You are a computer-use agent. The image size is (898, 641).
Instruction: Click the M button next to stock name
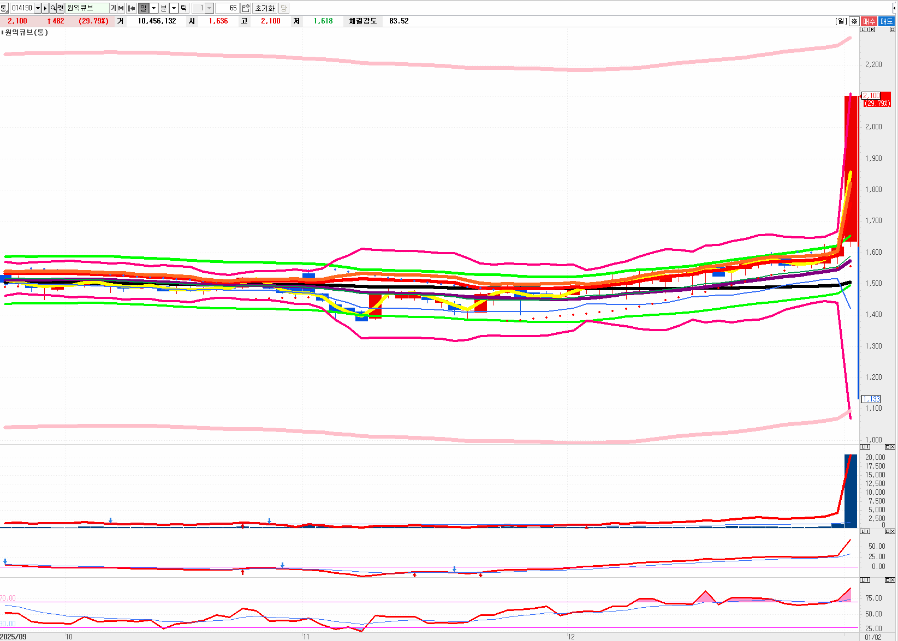[121, 8]
